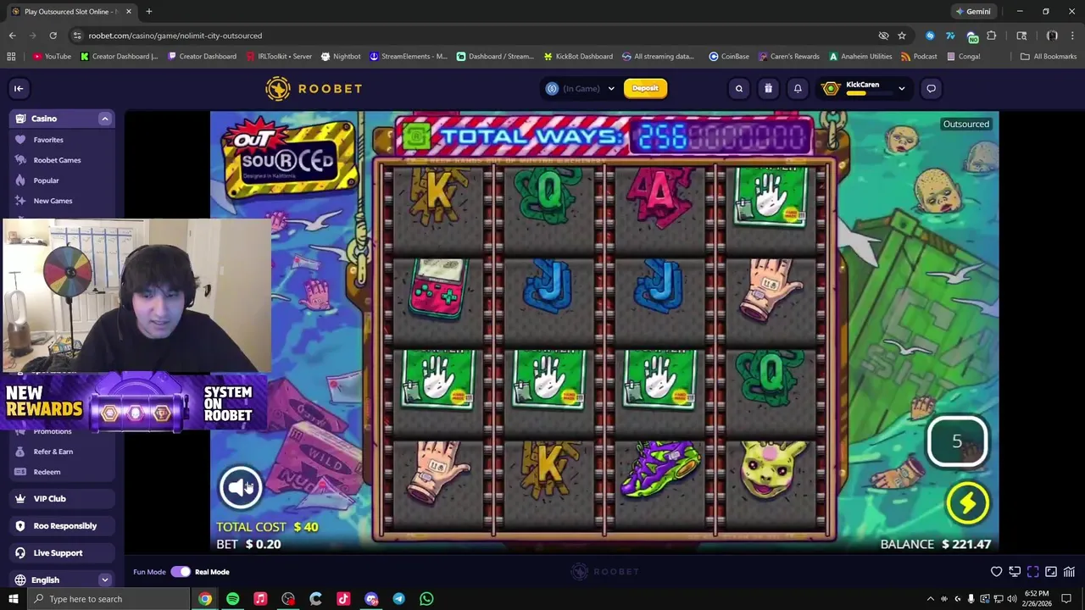Open the chat bubble icon in the header
The image size is (1085, 610).
coord(931,88)
